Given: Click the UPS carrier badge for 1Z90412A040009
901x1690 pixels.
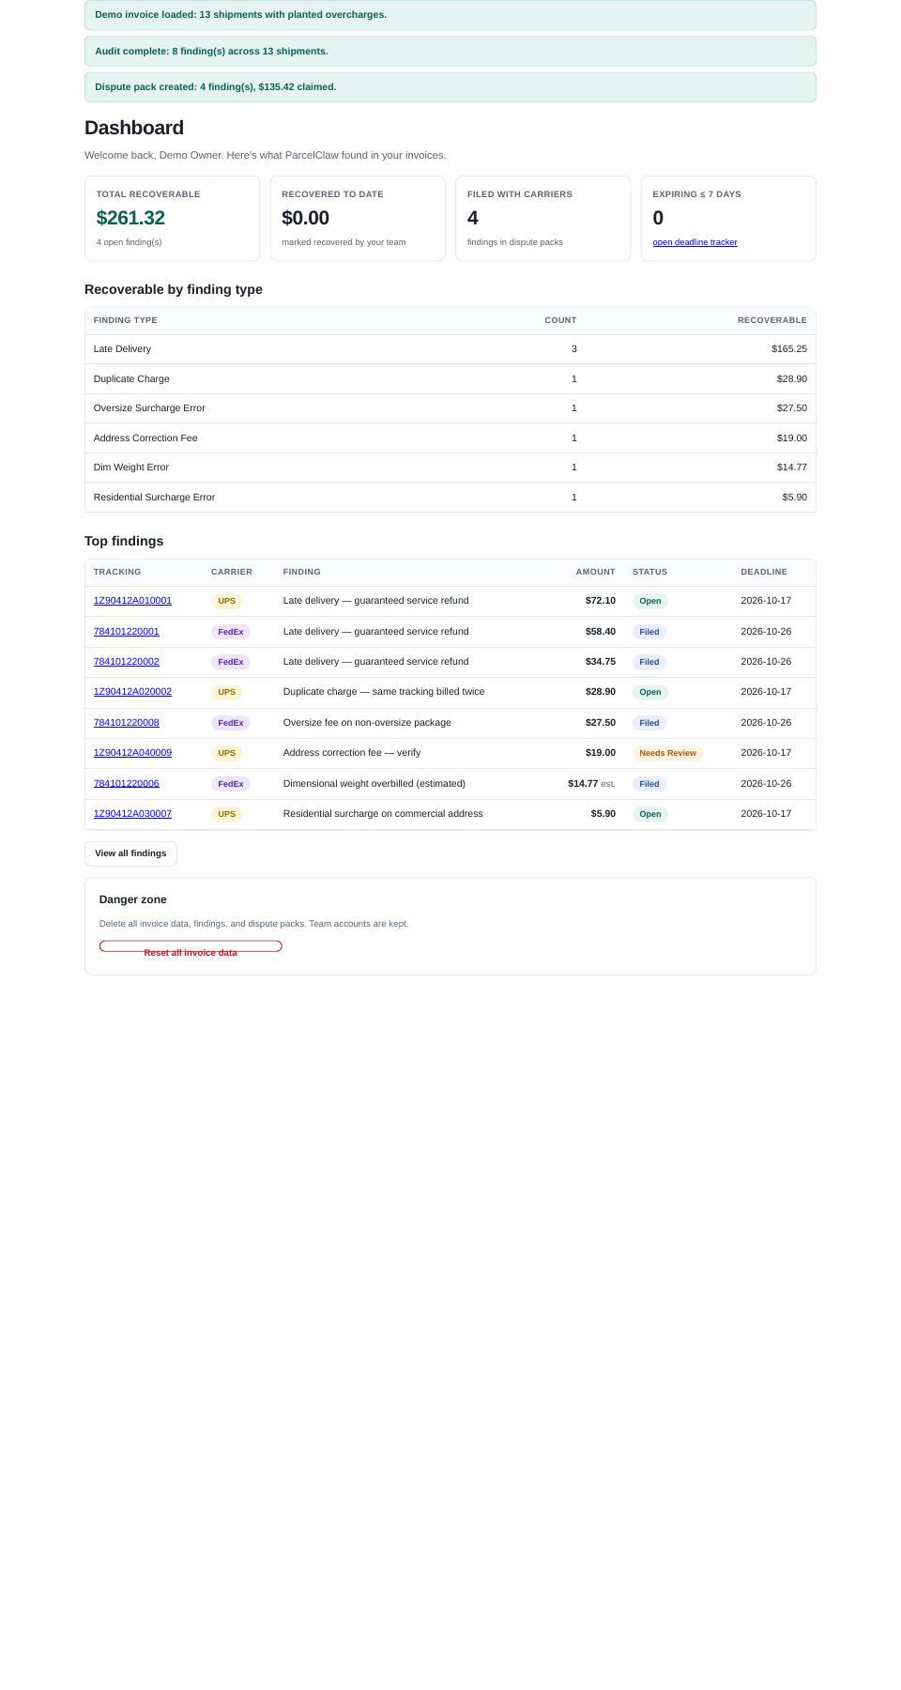Looking at the screenshot, I should coord(227,753).
